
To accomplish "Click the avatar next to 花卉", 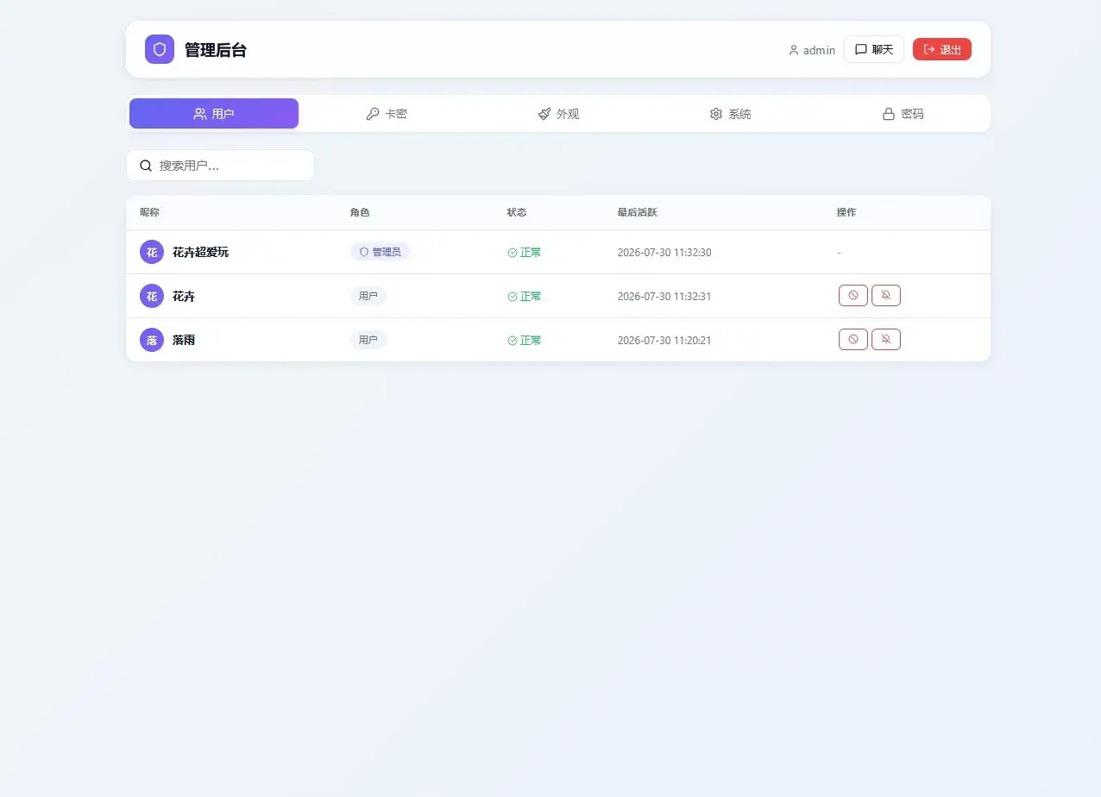I will [152, 296].
